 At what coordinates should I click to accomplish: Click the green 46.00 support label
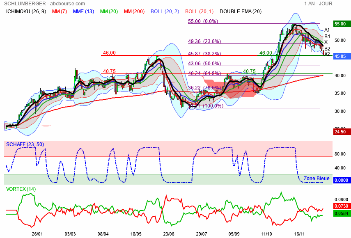266,53
